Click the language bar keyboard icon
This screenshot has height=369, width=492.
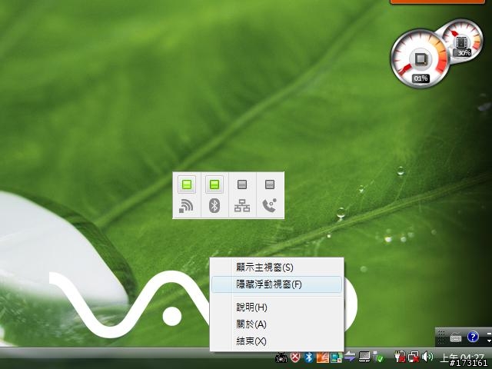click(455, 338)
